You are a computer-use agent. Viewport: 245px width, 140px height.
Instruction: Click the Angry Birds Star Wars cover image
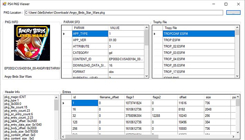point(32,43)
